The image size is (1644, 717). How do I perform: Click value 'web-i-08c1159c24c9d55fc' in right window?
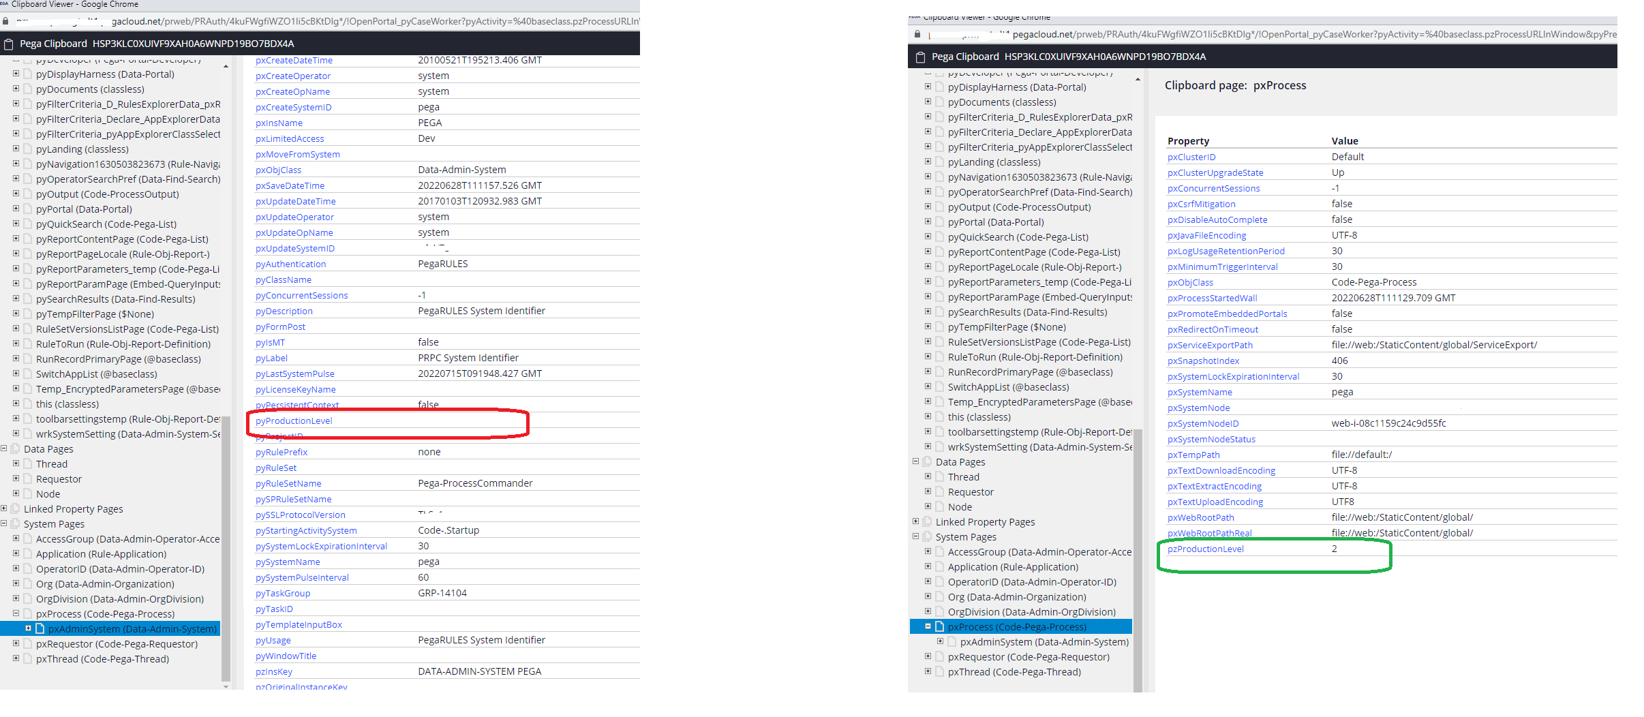[1388, 424]
